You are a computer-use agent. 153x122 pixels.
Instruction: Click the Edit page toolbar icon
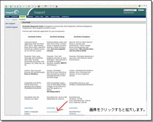[39, 7]
